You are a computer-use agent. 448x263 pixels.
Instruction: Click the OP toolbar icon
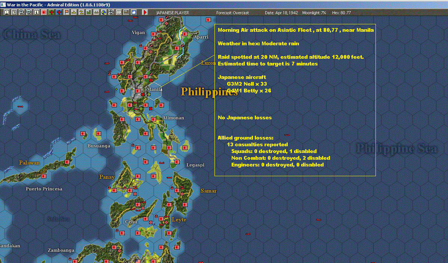tap(118, 12)
